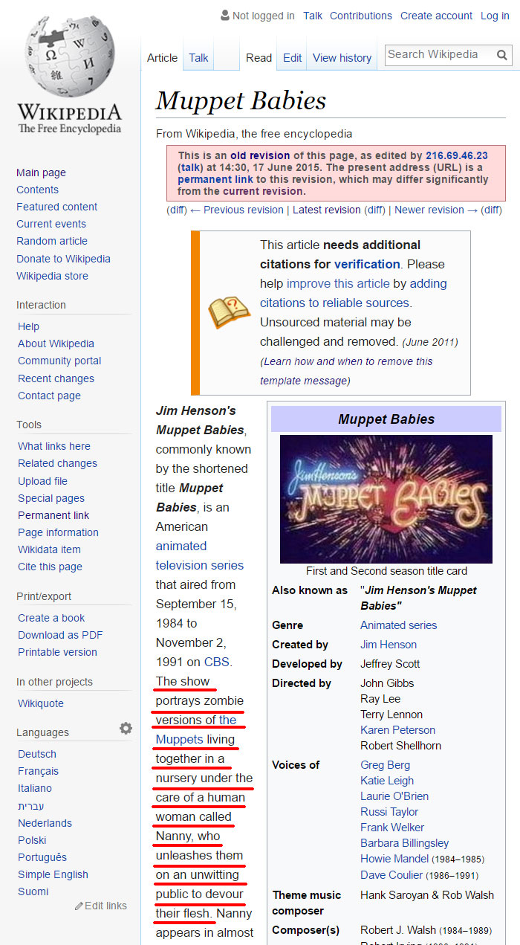Switch language to Italiano
This screenshot has height=945, width=520.
[35, 788]
